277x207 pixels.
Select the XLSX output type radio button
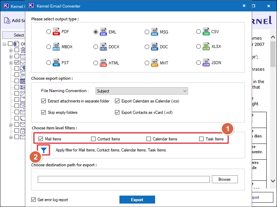click(198, 47)
